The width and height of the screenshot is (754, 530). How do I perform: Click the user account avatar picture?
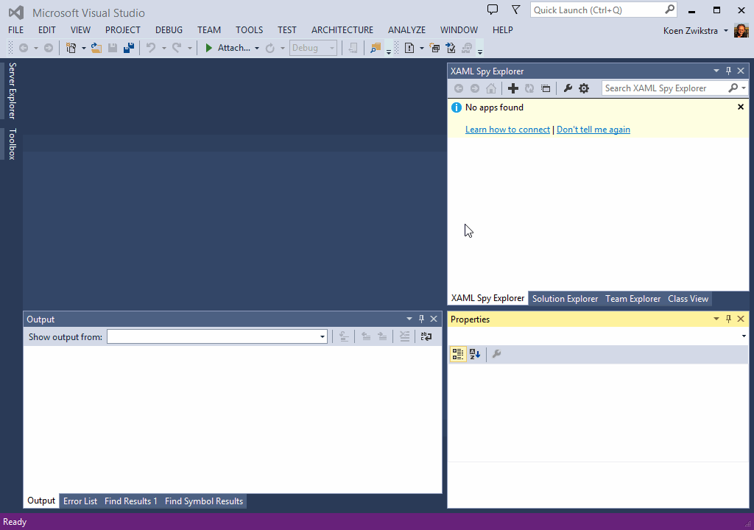pyautogui.click(x=741, y=31)
